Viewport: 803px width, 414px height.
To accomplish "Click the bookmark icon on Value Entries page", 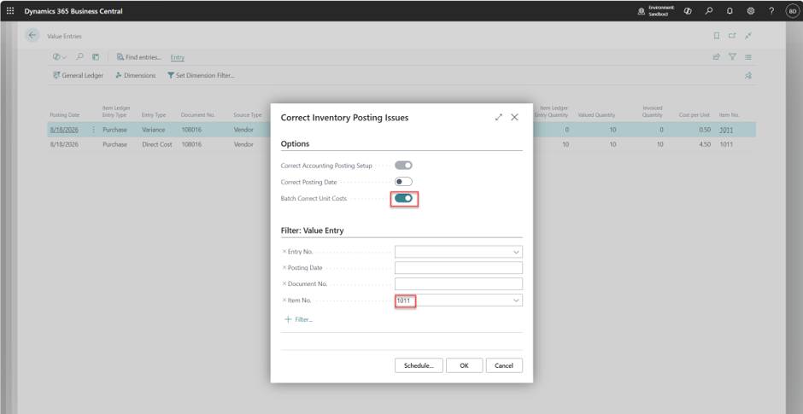I will (x=717, y=36).
